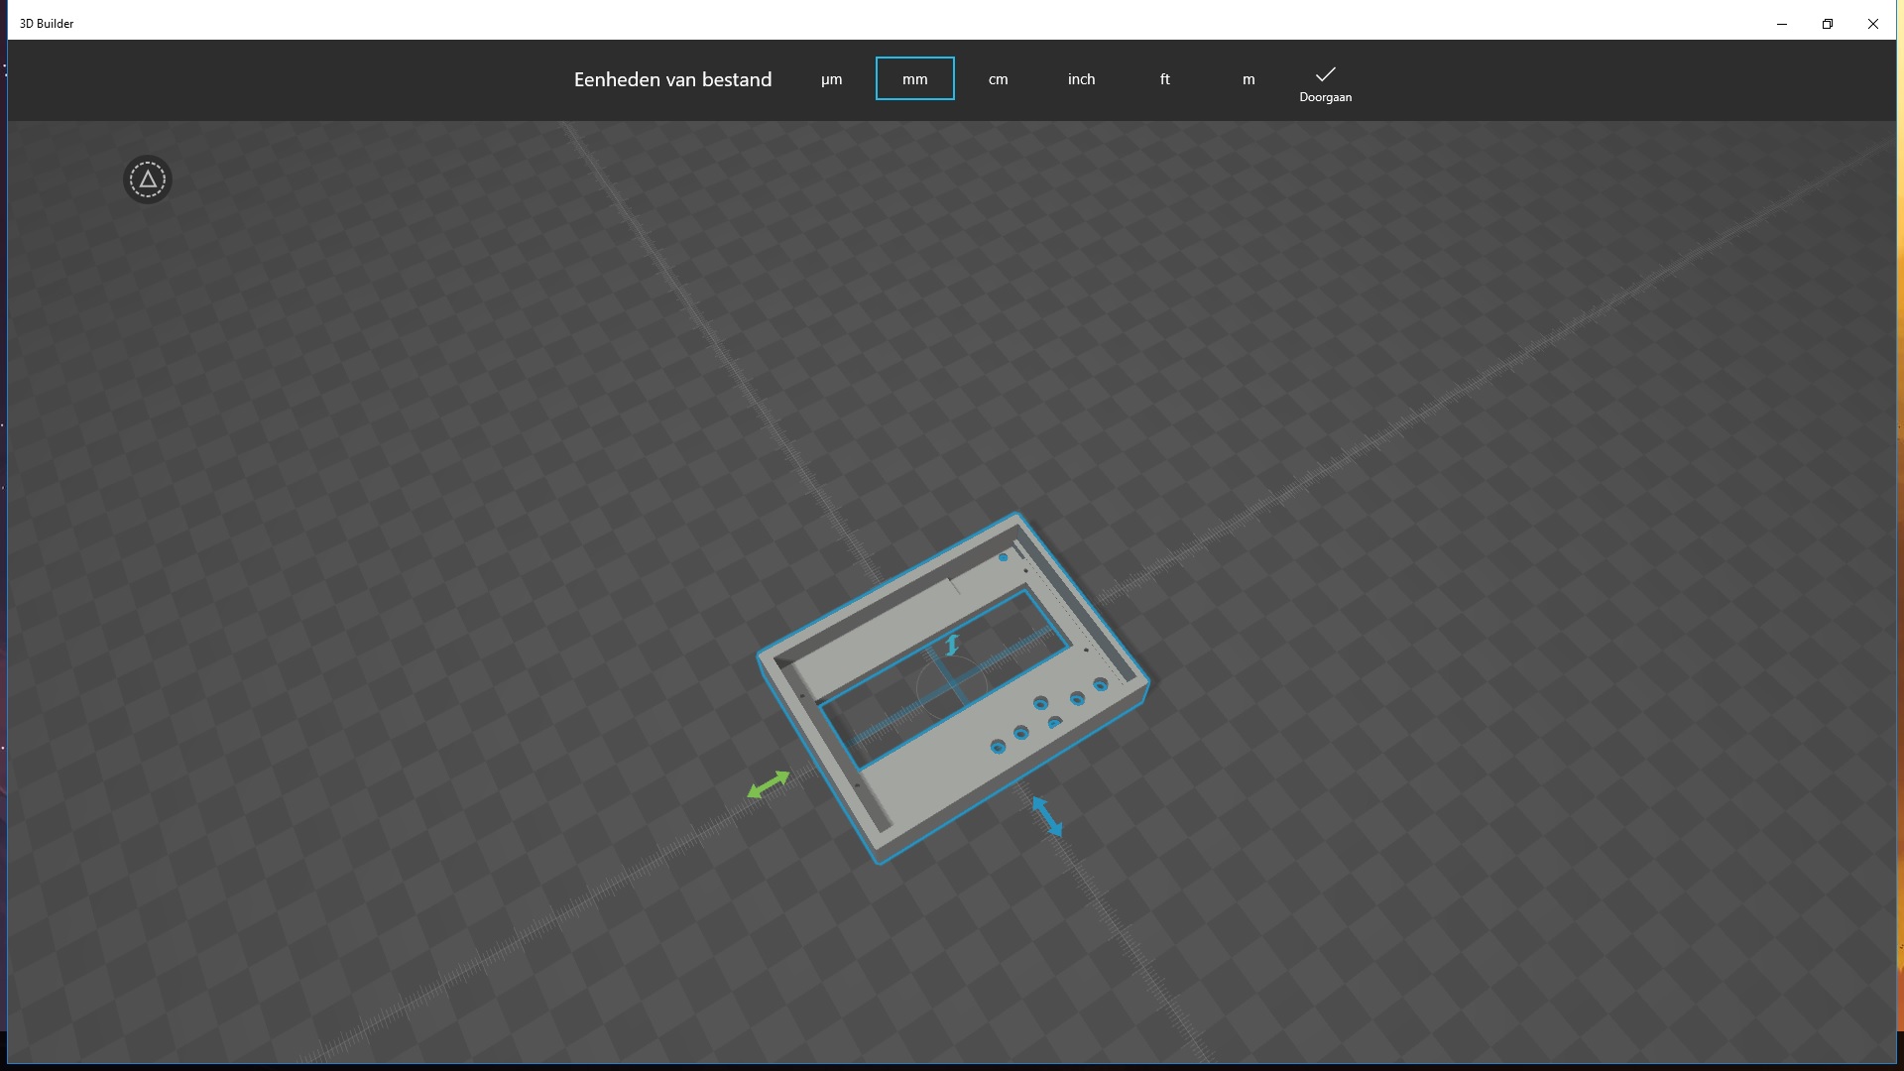Select the navigation compass/orientation icon
Image resolution: width=1904 pixels, height=1071 pixels.
click(147, 179)
